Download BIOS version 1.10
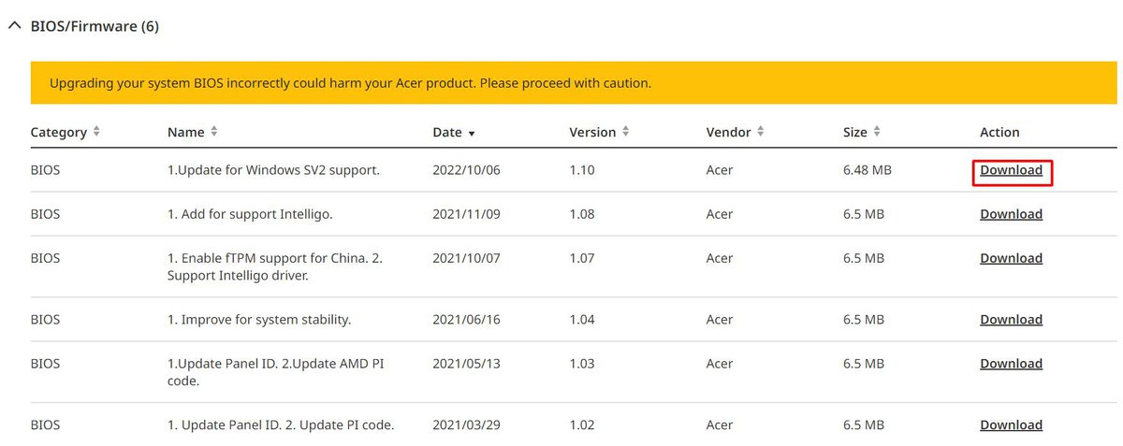The height and width of the screenshot is (446, 1123). (x=1011, y=170)
